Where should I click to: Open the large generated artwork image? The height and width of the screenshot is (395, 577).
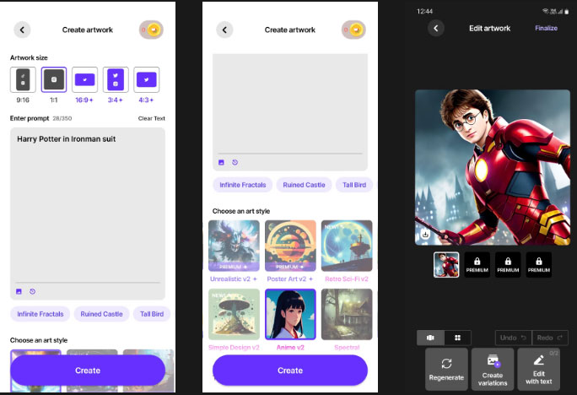click(x=493, y=167)
